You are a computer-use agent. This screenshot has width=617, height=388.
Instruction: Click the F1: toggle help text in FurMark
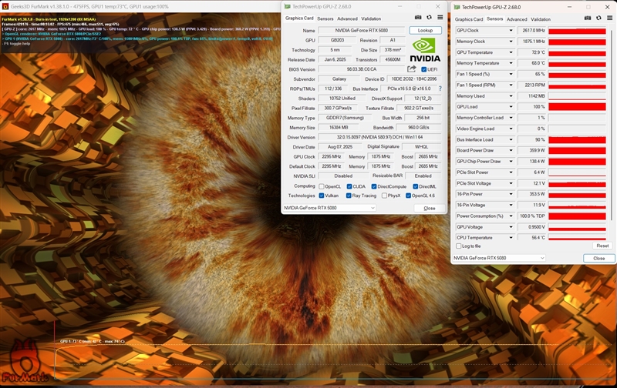point(15,44)
